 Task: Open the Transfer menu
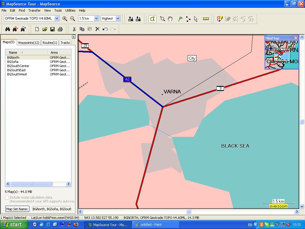click(x=34, y=10)
